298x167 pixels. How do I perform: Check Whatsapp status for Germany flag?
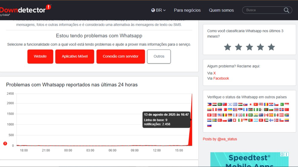(230, 115)
